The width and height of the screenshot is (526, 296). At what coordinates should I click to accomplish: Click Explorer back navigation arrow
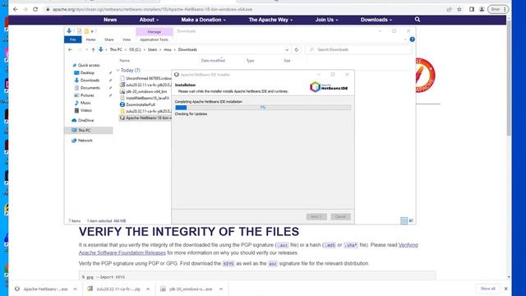coord(70,49)
